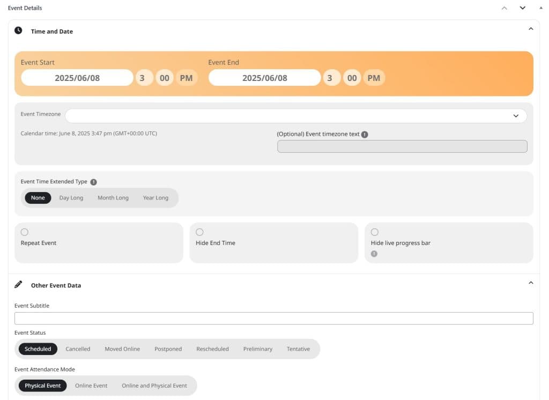
Task: Select Day Long extended type
Action: point(71,198)
